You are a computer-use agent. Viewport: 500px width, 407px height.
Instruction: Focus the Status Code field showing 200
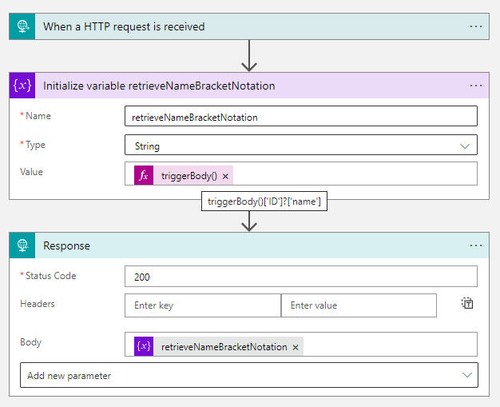(x=301, y=277)
